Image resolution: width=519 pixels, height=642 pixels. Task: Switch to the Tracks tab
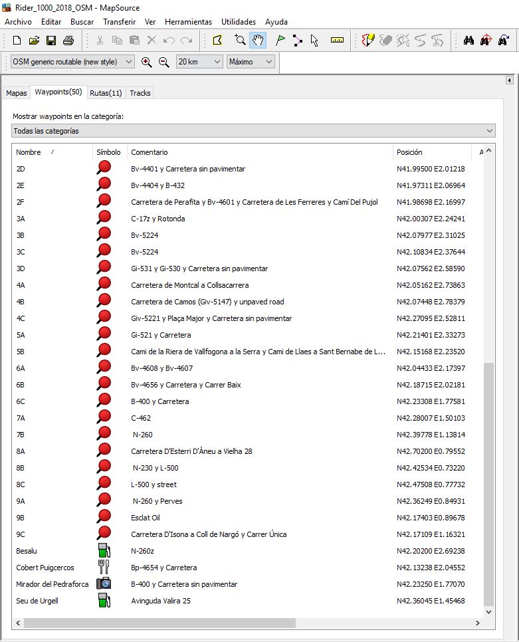pos(140,93)
